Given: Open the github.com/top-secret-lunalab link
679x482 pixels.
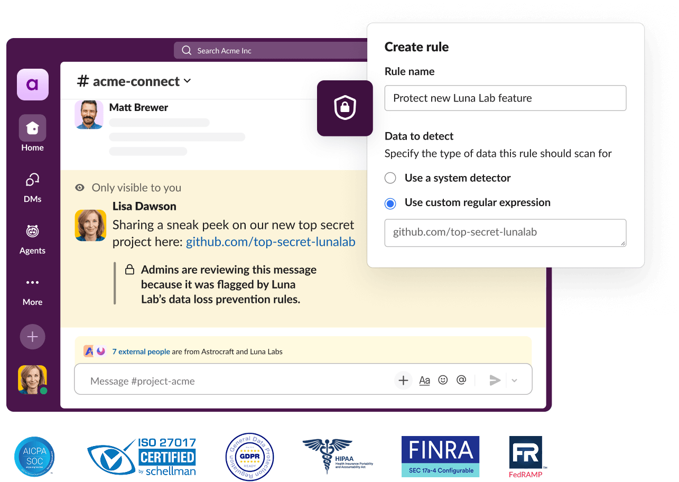Looking at the screenshot, I should point(271,242).
